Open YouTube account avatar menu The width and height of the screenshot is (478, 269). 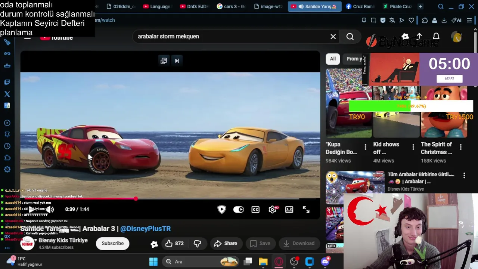coord(456,37)
